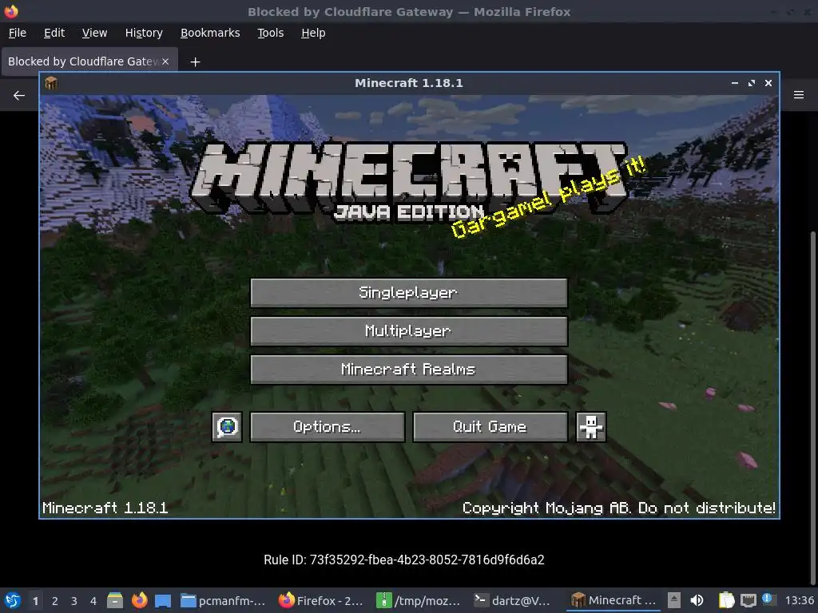Click Quit Game button
The image size is (818, 613).
[x=490, y=427]
